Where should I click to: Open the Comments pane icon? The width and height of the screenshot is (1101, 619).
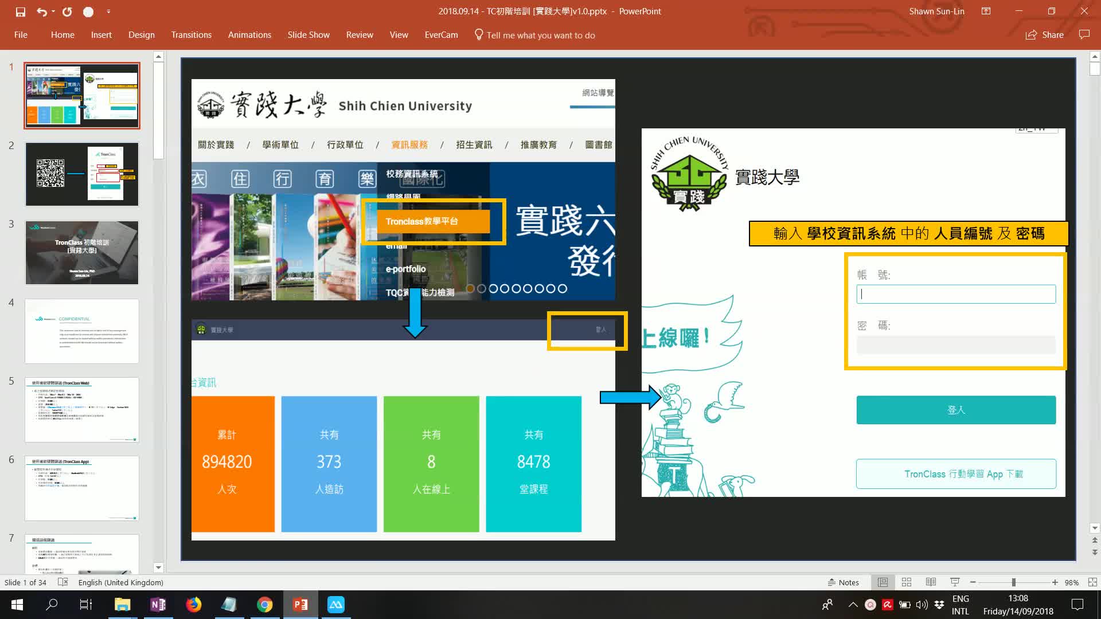(1084, 35)
